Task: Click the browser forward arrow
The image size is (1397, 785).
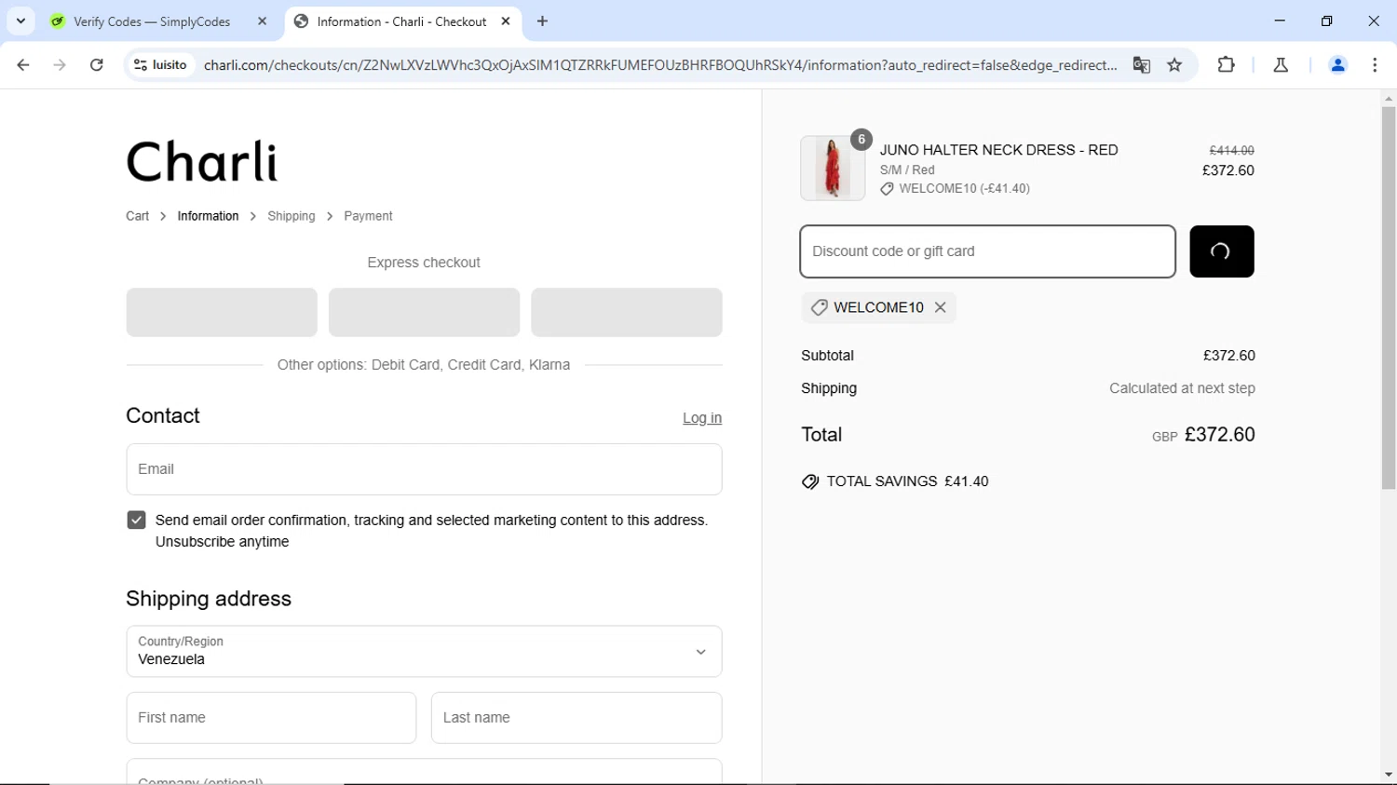Action: pos(60,65)
